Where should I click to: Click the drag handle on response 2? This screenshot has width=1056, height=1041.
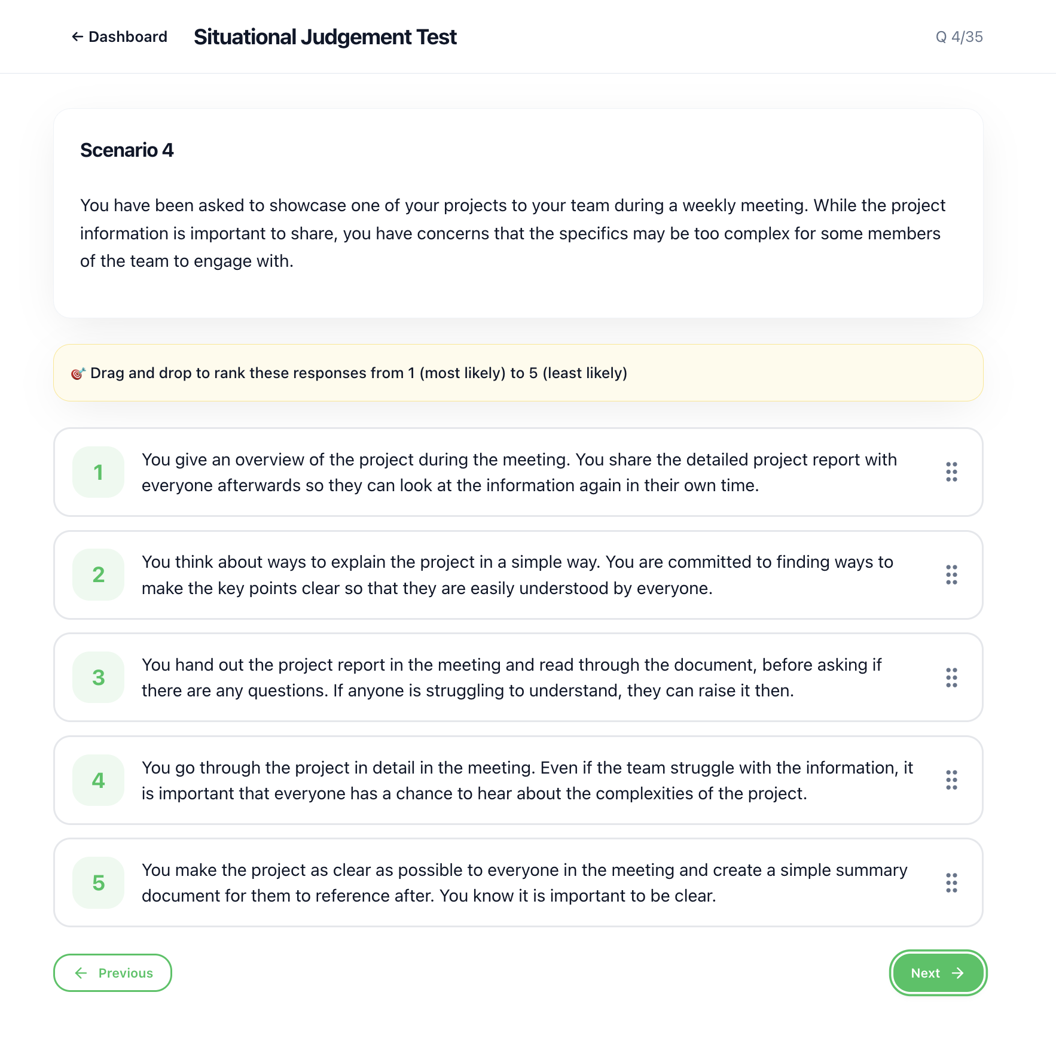tap(951, 574)
